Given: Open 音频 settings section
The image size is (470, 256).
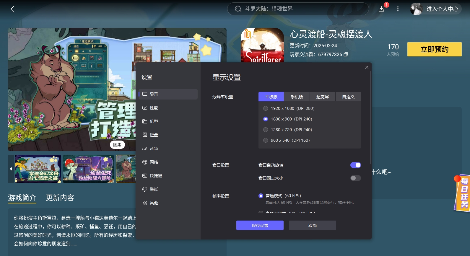Looking at the screenshot, I should (x=168, y=149).
